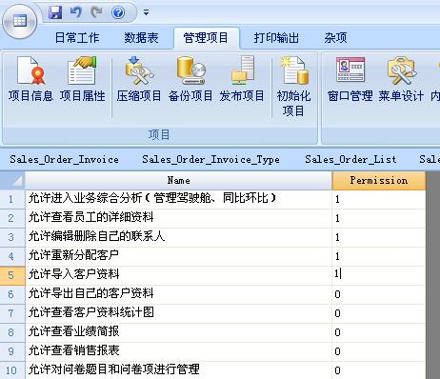Select the 管理项目 ribbon tab
440x379 pixels.
(x=206, y=38)
